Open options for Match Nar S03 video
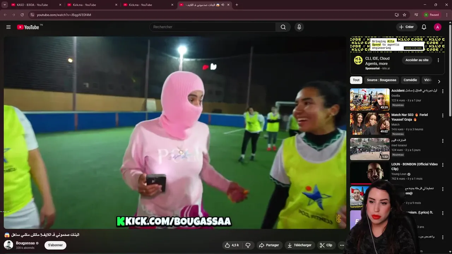The image size is (452, 254). click(x=442, y=116)
